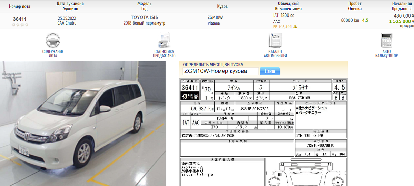Viewport: 414px width, 186px height.
Task: Click the 4.5 rating in the table row
Action: pyautogui.click(x=365, y=20)
